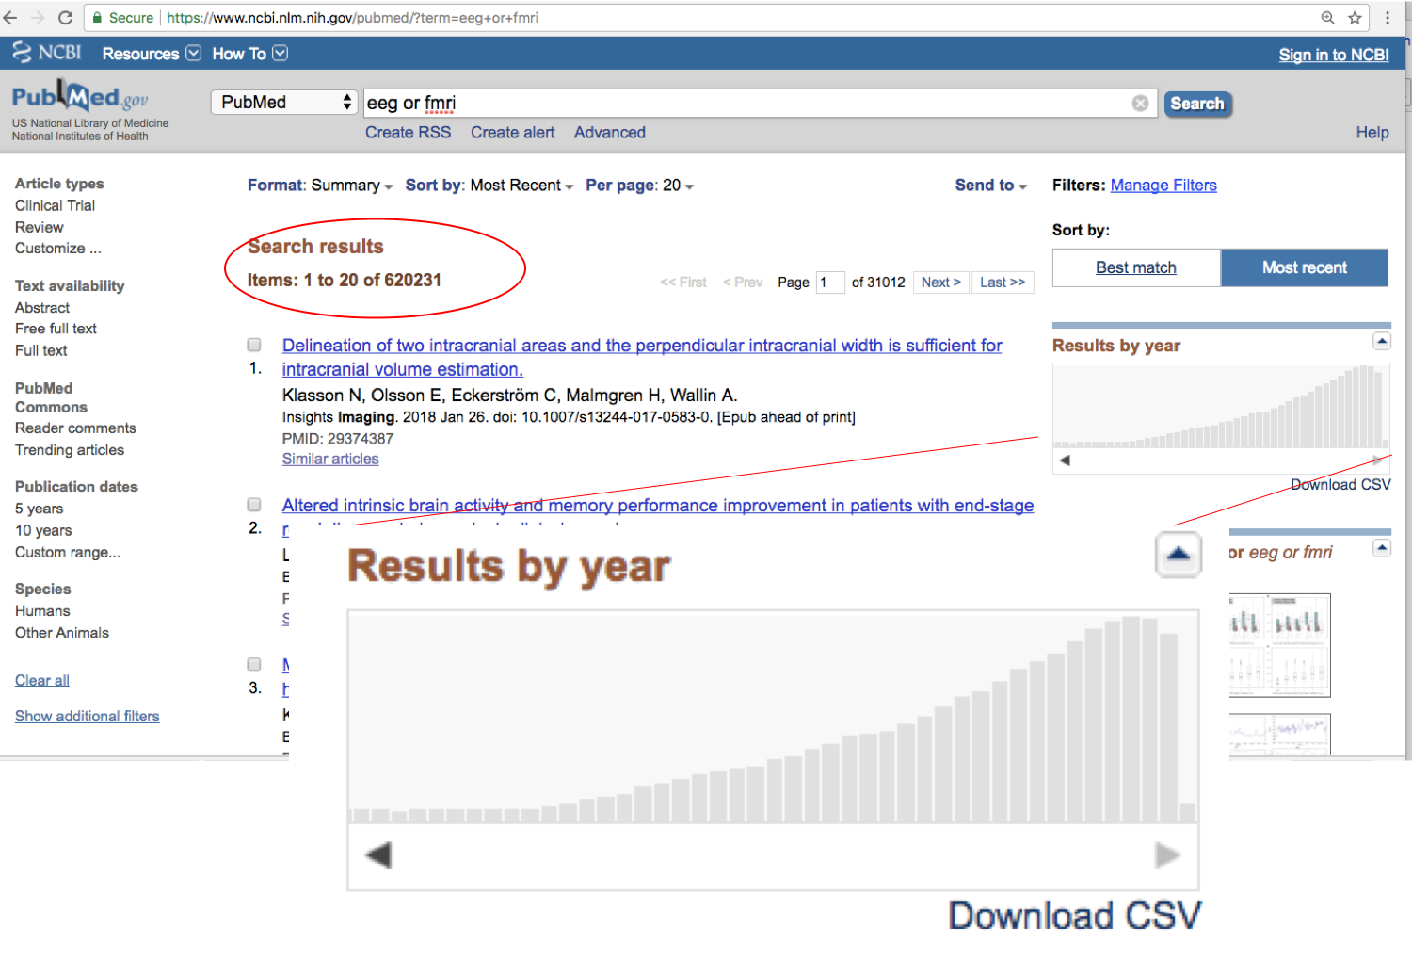The image size is (1412, 953).
Task: Open the Format: Summary dropdown
Action: [320, 186]
